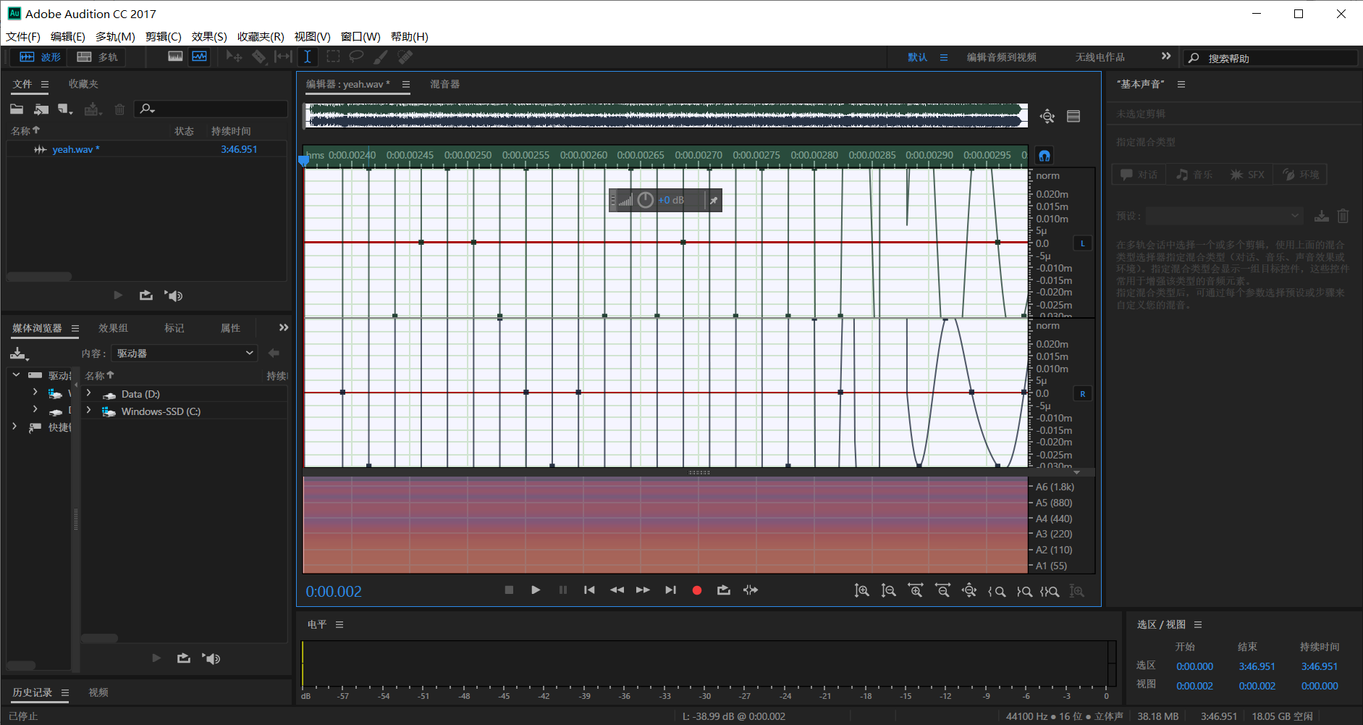The height and width of the screenshot is (725, 1363).
Task: Open file icon in Files panel
Action: (17, 109)
